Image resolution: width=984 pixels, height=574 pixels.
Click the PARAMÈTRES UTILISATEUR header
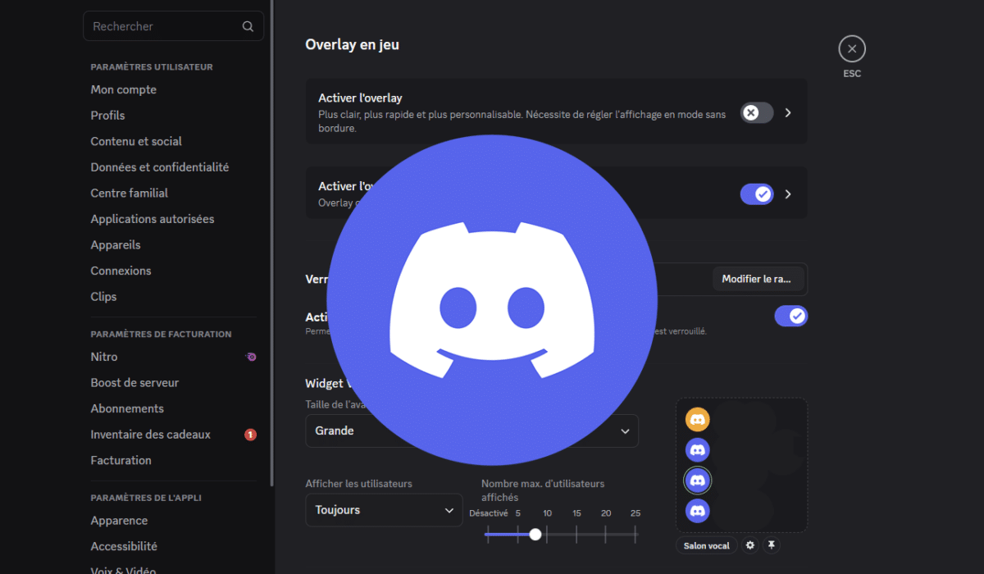152,66
